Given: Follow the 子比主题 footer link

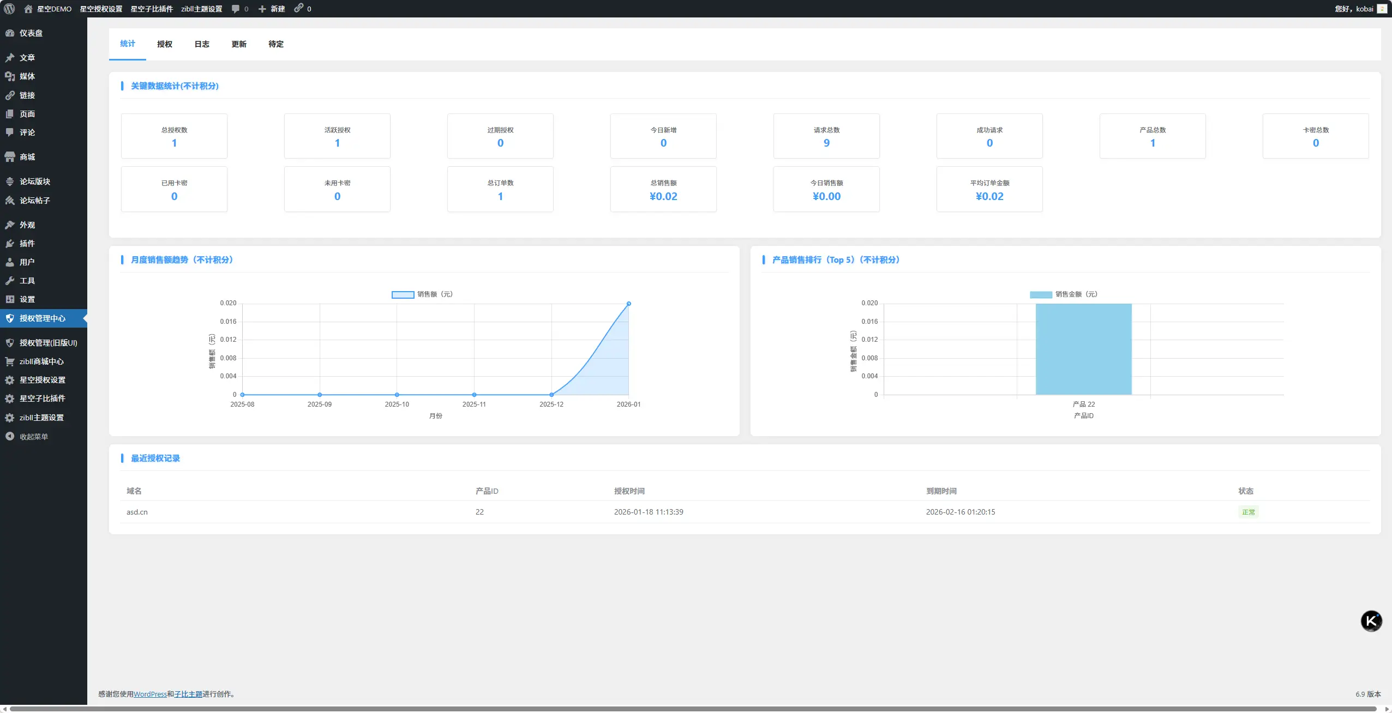Looking at the screenshot, I should click(x=188, y=694).
